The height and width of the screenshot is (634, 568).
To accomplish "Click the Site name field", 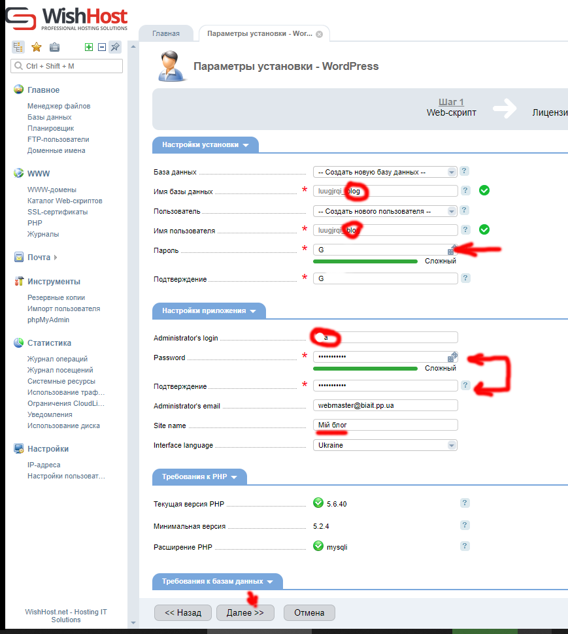I will (385, 425).
